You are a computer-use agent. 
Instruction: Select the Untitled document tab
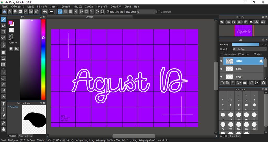point(90,17)
